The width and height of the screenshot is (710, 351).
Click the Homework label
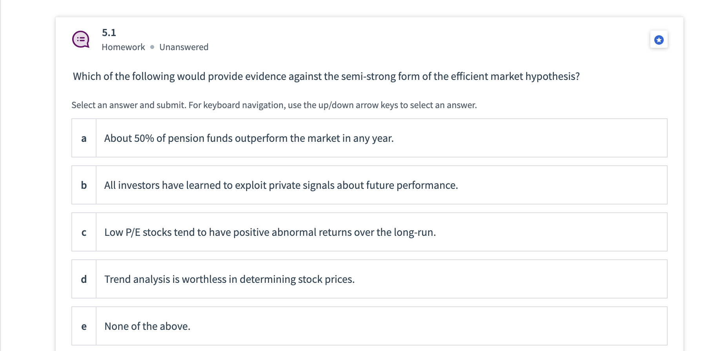[123, 47]
